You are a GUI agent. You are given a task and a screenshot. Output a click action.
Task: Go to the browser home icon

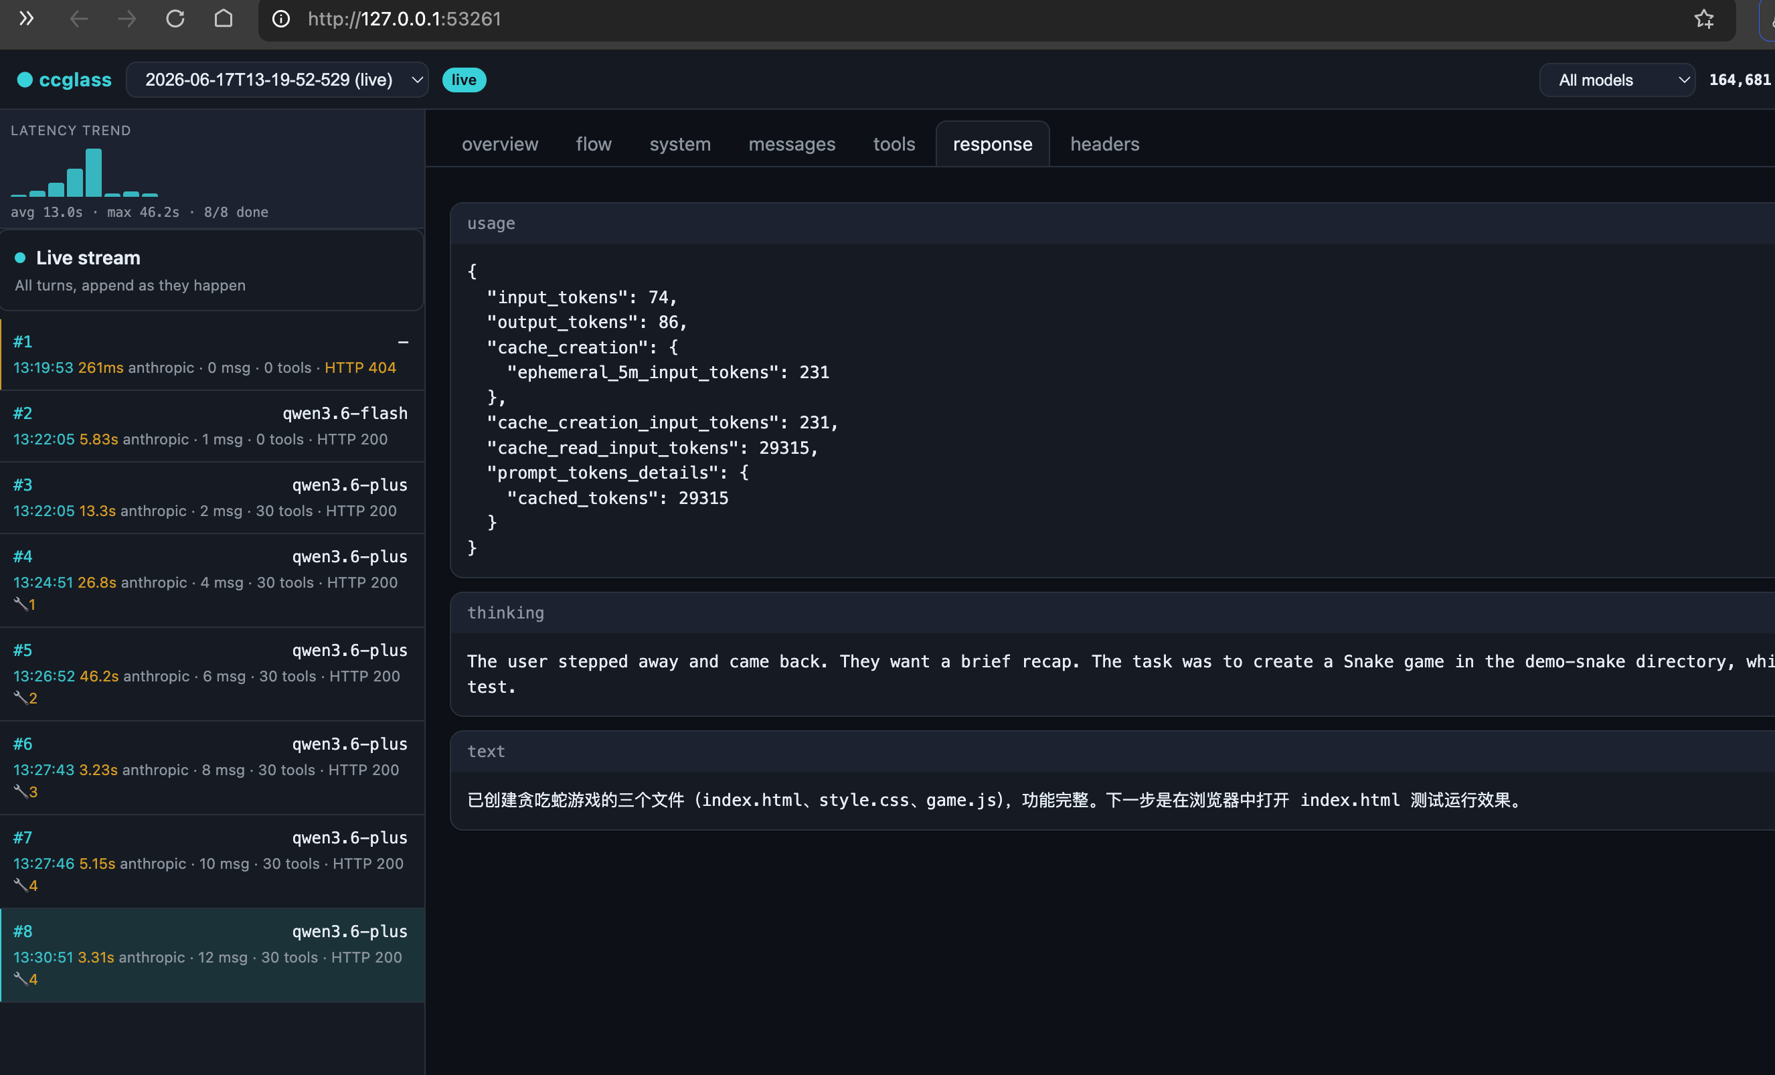coord(224,19)
